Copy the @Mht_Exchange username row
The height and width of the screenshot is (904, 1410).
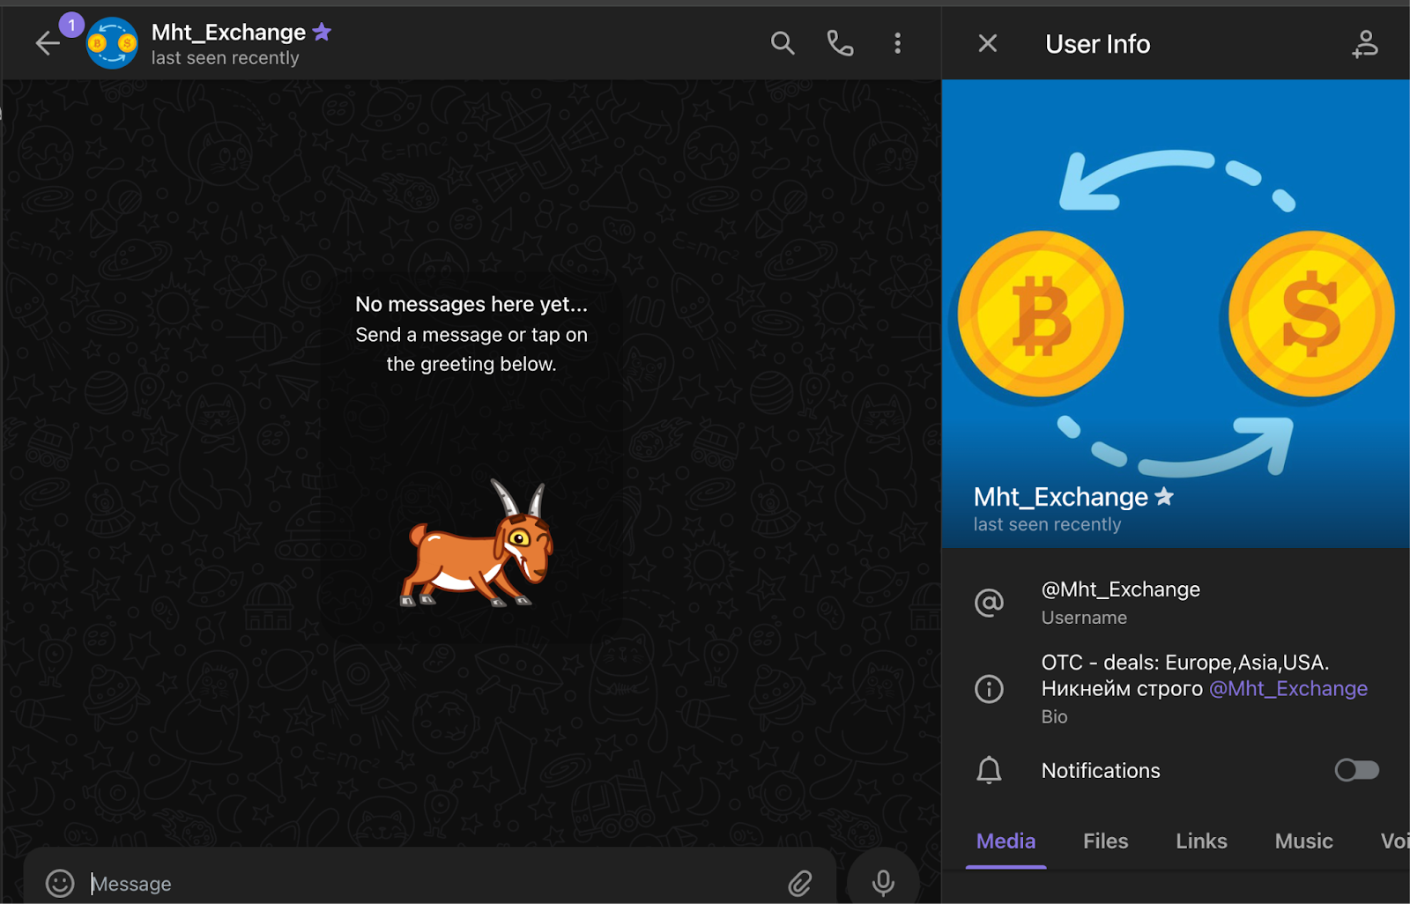pos(1176,603)
